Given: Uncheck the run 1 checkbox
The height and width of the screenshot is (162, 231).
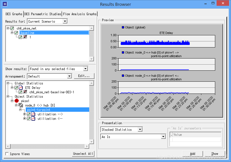Looking at the screenshot, I should (x=20, y=37).
